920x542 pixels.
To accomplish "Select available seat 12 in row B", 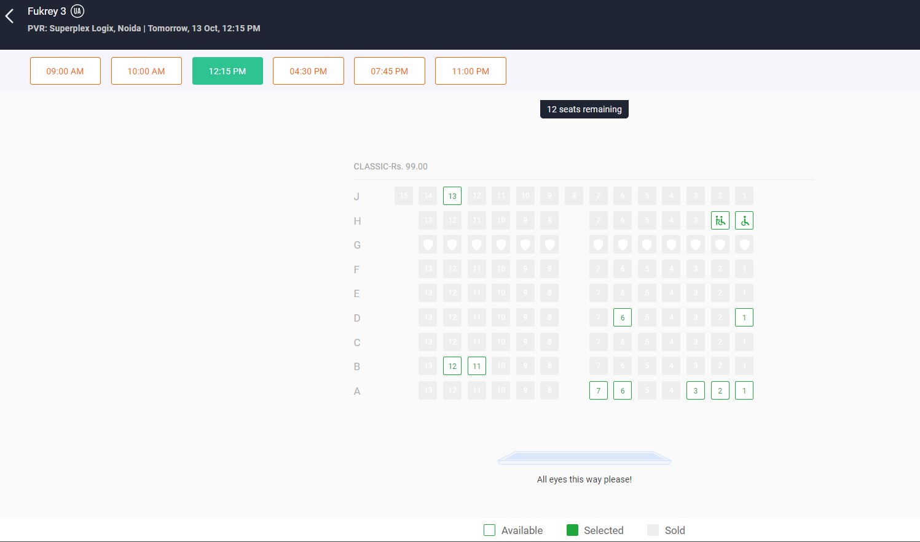I will click(452, 366).
